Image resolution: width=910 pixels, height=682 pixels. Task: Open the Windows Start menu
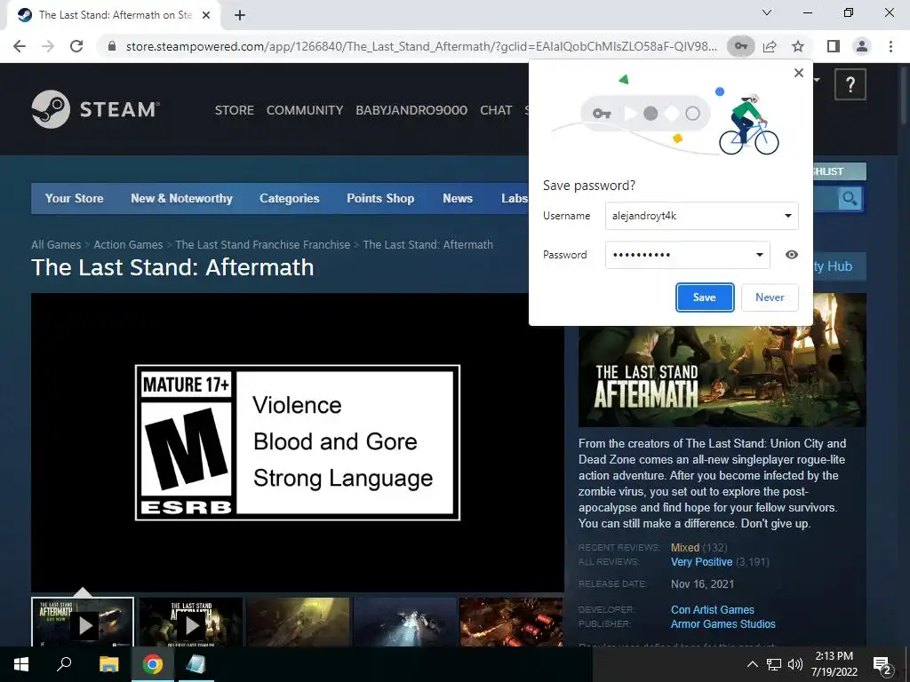tap(20, 664)
